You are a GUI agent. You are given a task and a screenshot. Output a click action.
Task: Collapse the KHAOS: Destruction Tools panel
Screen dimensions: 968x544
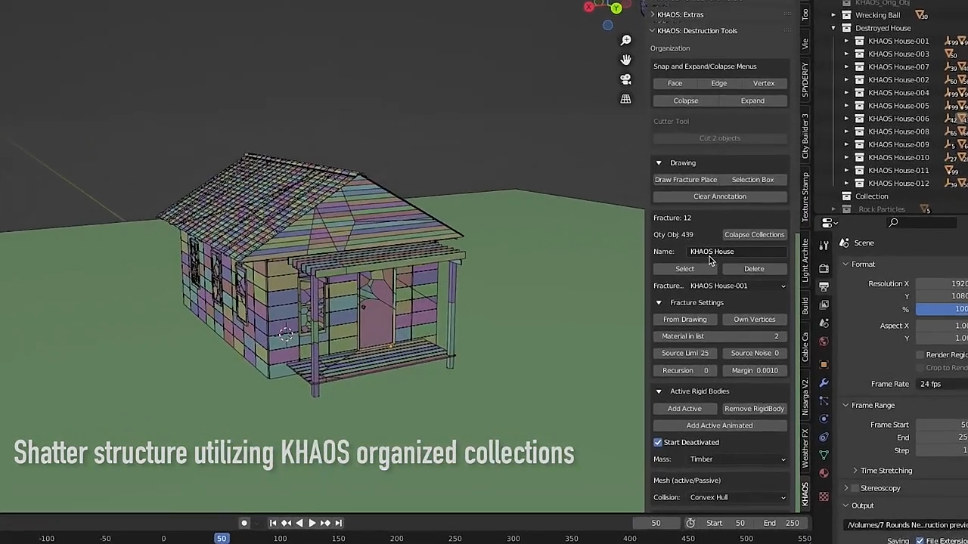point(652,31)
